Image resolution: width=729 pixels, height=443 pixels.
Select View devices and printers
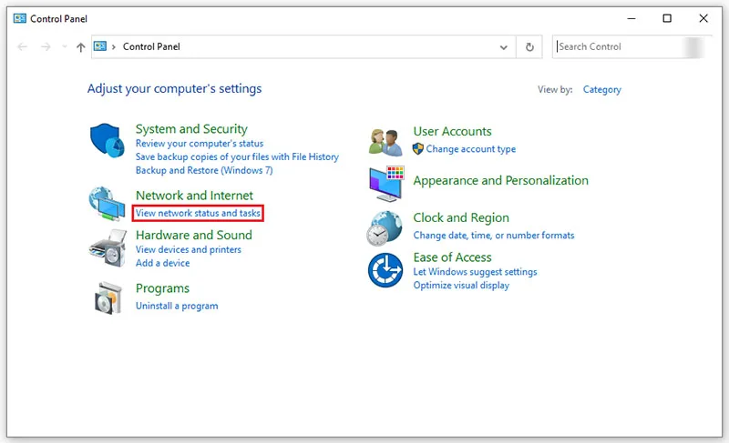coord(189,249)
